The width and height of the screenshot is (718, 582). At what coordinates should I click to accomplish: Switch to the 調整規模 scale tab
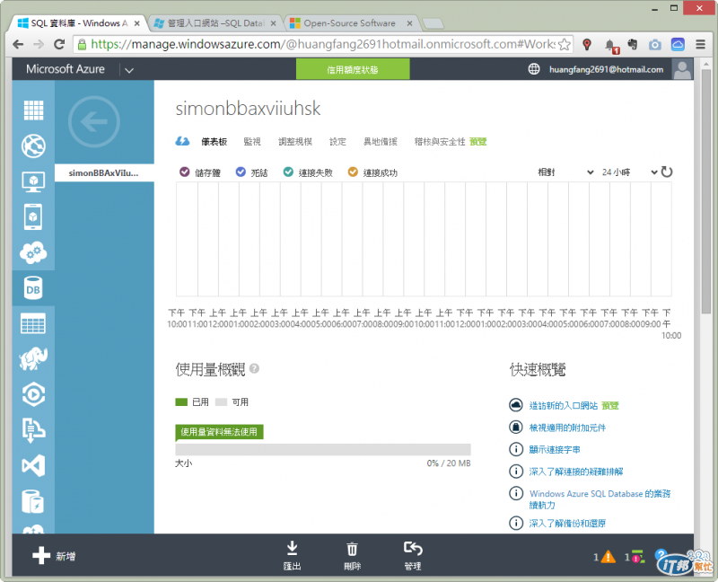click(x=295, y=142)
